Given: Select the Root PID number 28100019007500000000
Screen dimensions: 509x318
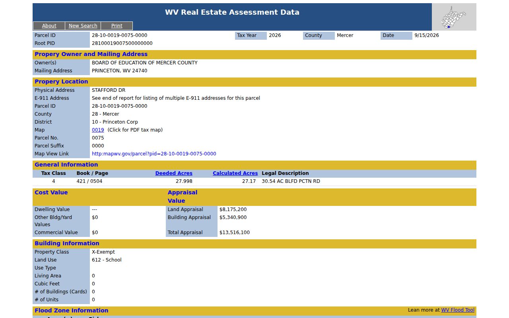Looking at the screenshot, I should (x=122, y=43).
